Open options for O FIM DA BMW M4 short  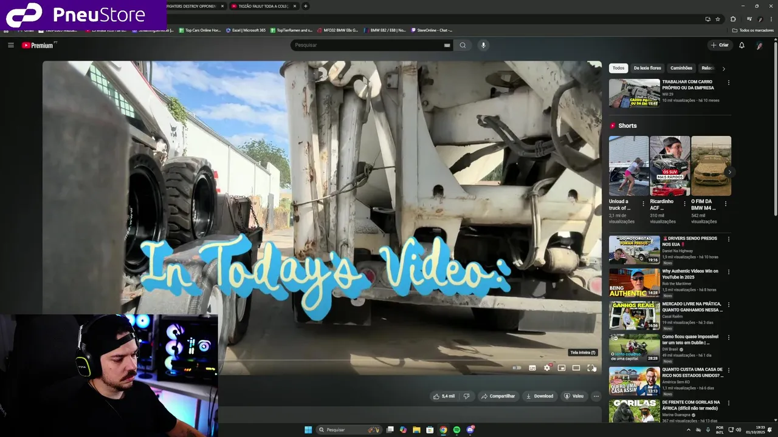[x=725, y=204]
